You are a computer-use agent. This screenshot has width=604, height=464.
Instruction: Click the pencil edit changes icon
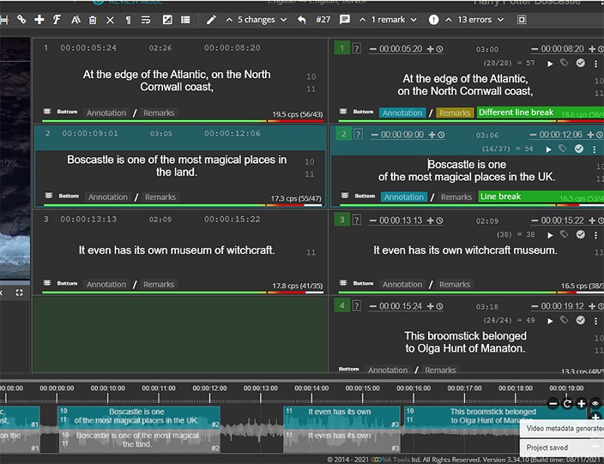click(211, 20)
